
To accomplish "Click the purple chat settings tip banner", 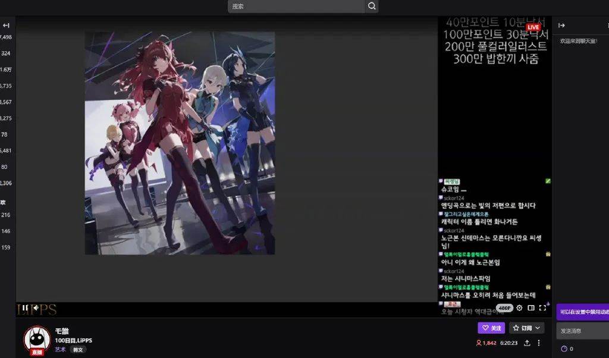I will [583, 312].
